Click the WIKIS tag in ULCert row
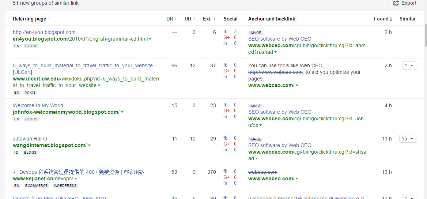This screenshot has height=199, width=427. [30, 93]
